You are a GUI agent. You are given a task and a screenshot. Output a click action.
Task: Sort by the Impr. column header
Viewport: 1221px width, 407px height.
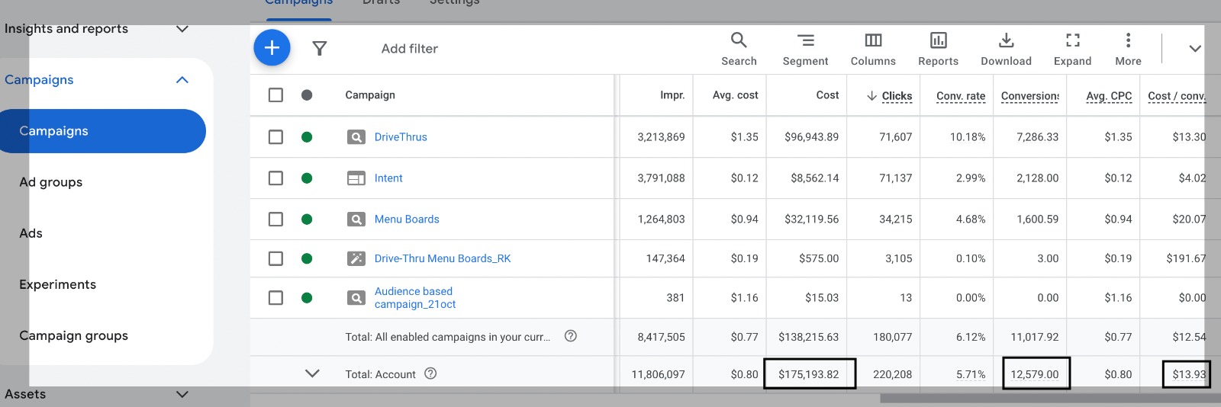(672, 95)
